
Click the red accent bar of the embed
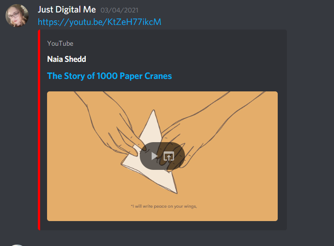coord(39,130)
